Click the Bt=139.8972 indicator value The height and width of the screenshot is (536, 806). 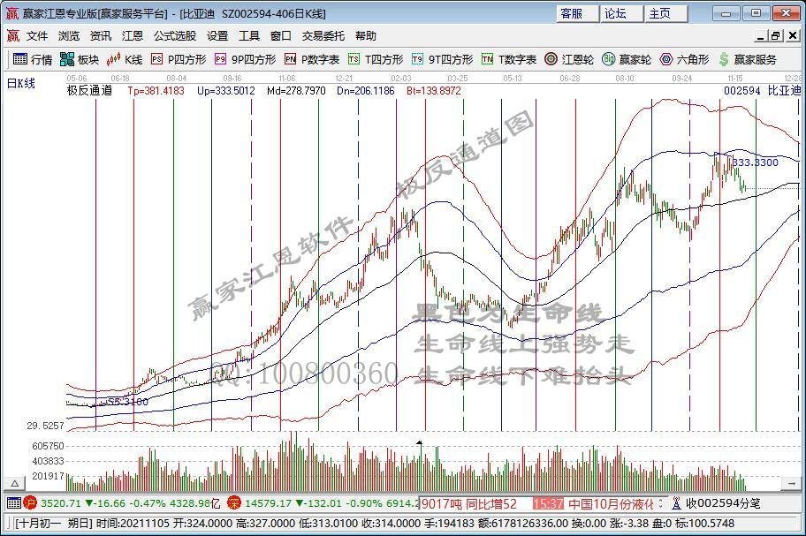coord(433,91)
